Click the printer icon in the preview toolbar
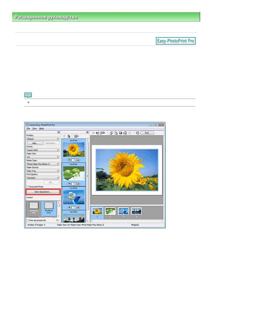The height and width of the screenshot is (332, 256). (x=125, y=133)
